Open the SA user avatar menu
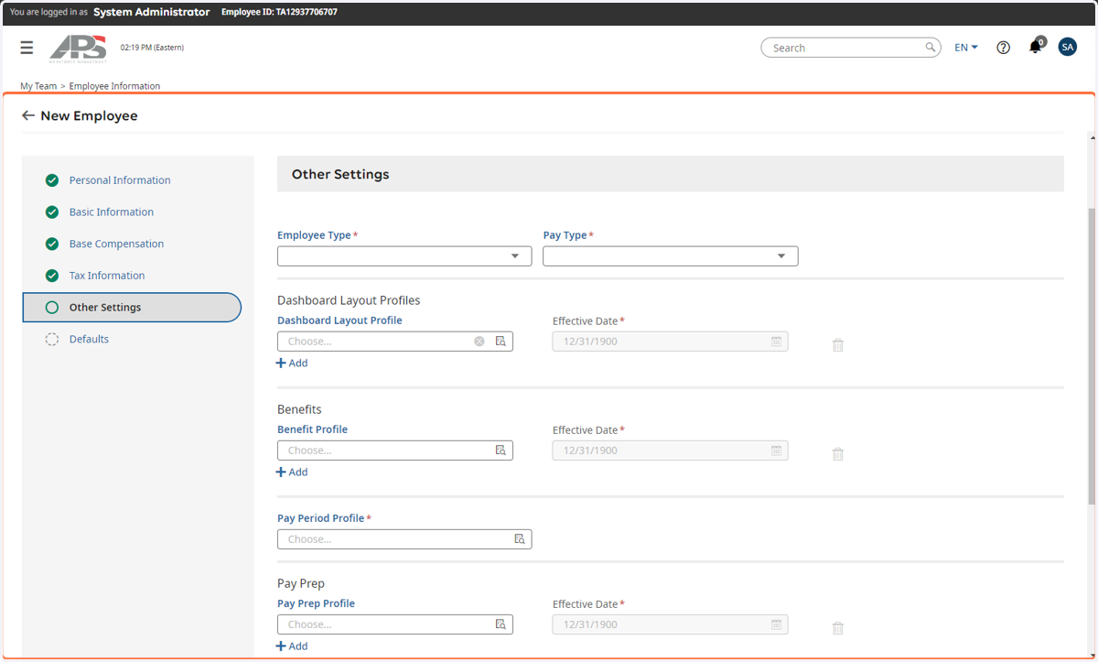Screen dimensions: 1098x662 pos(1067,47)
